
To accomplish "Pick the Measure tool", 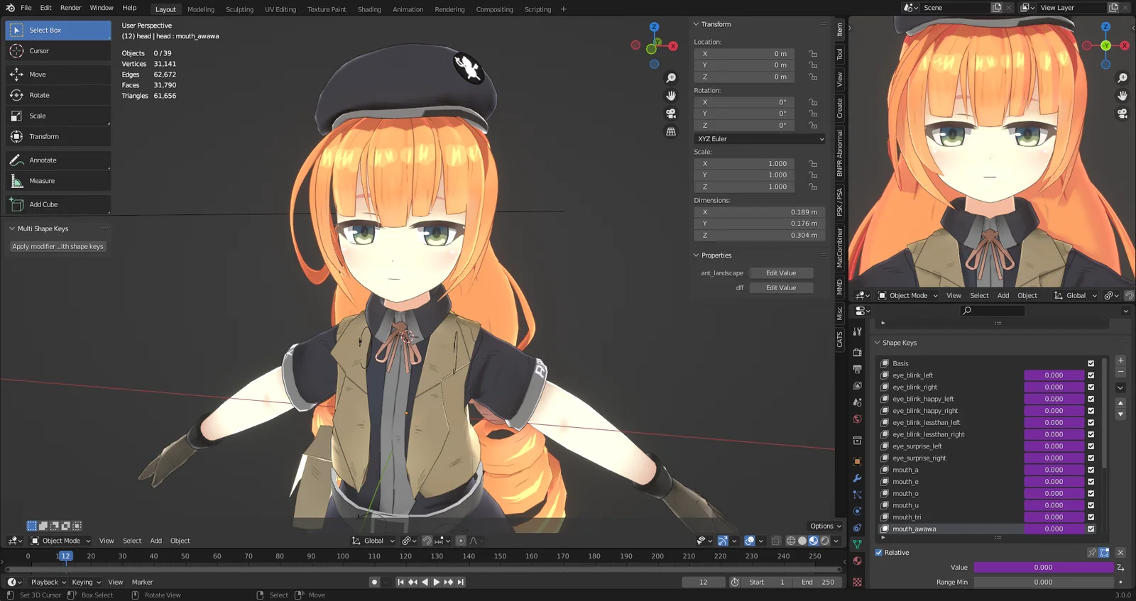I will [x=58, y=181].
